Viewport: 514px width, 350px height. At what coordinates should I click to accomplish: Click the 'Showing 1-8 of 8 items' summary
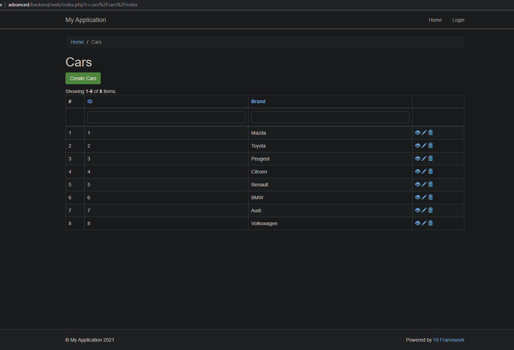[x=91, y=91]
